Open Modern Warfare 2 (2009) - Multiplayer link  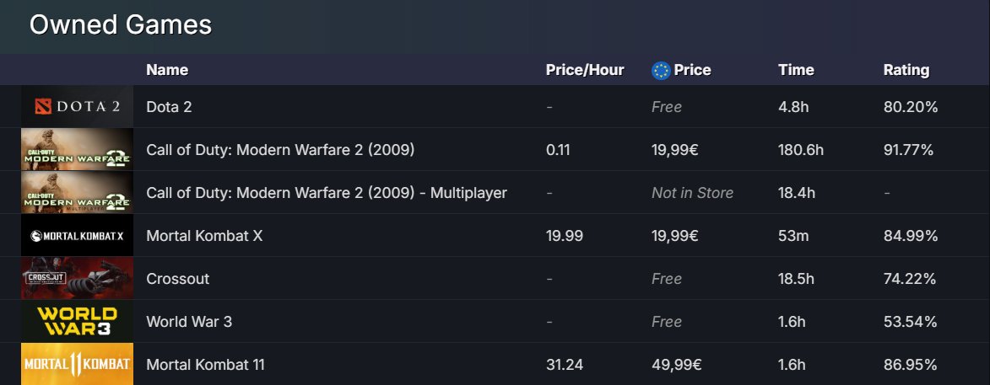tap(327, 193)
